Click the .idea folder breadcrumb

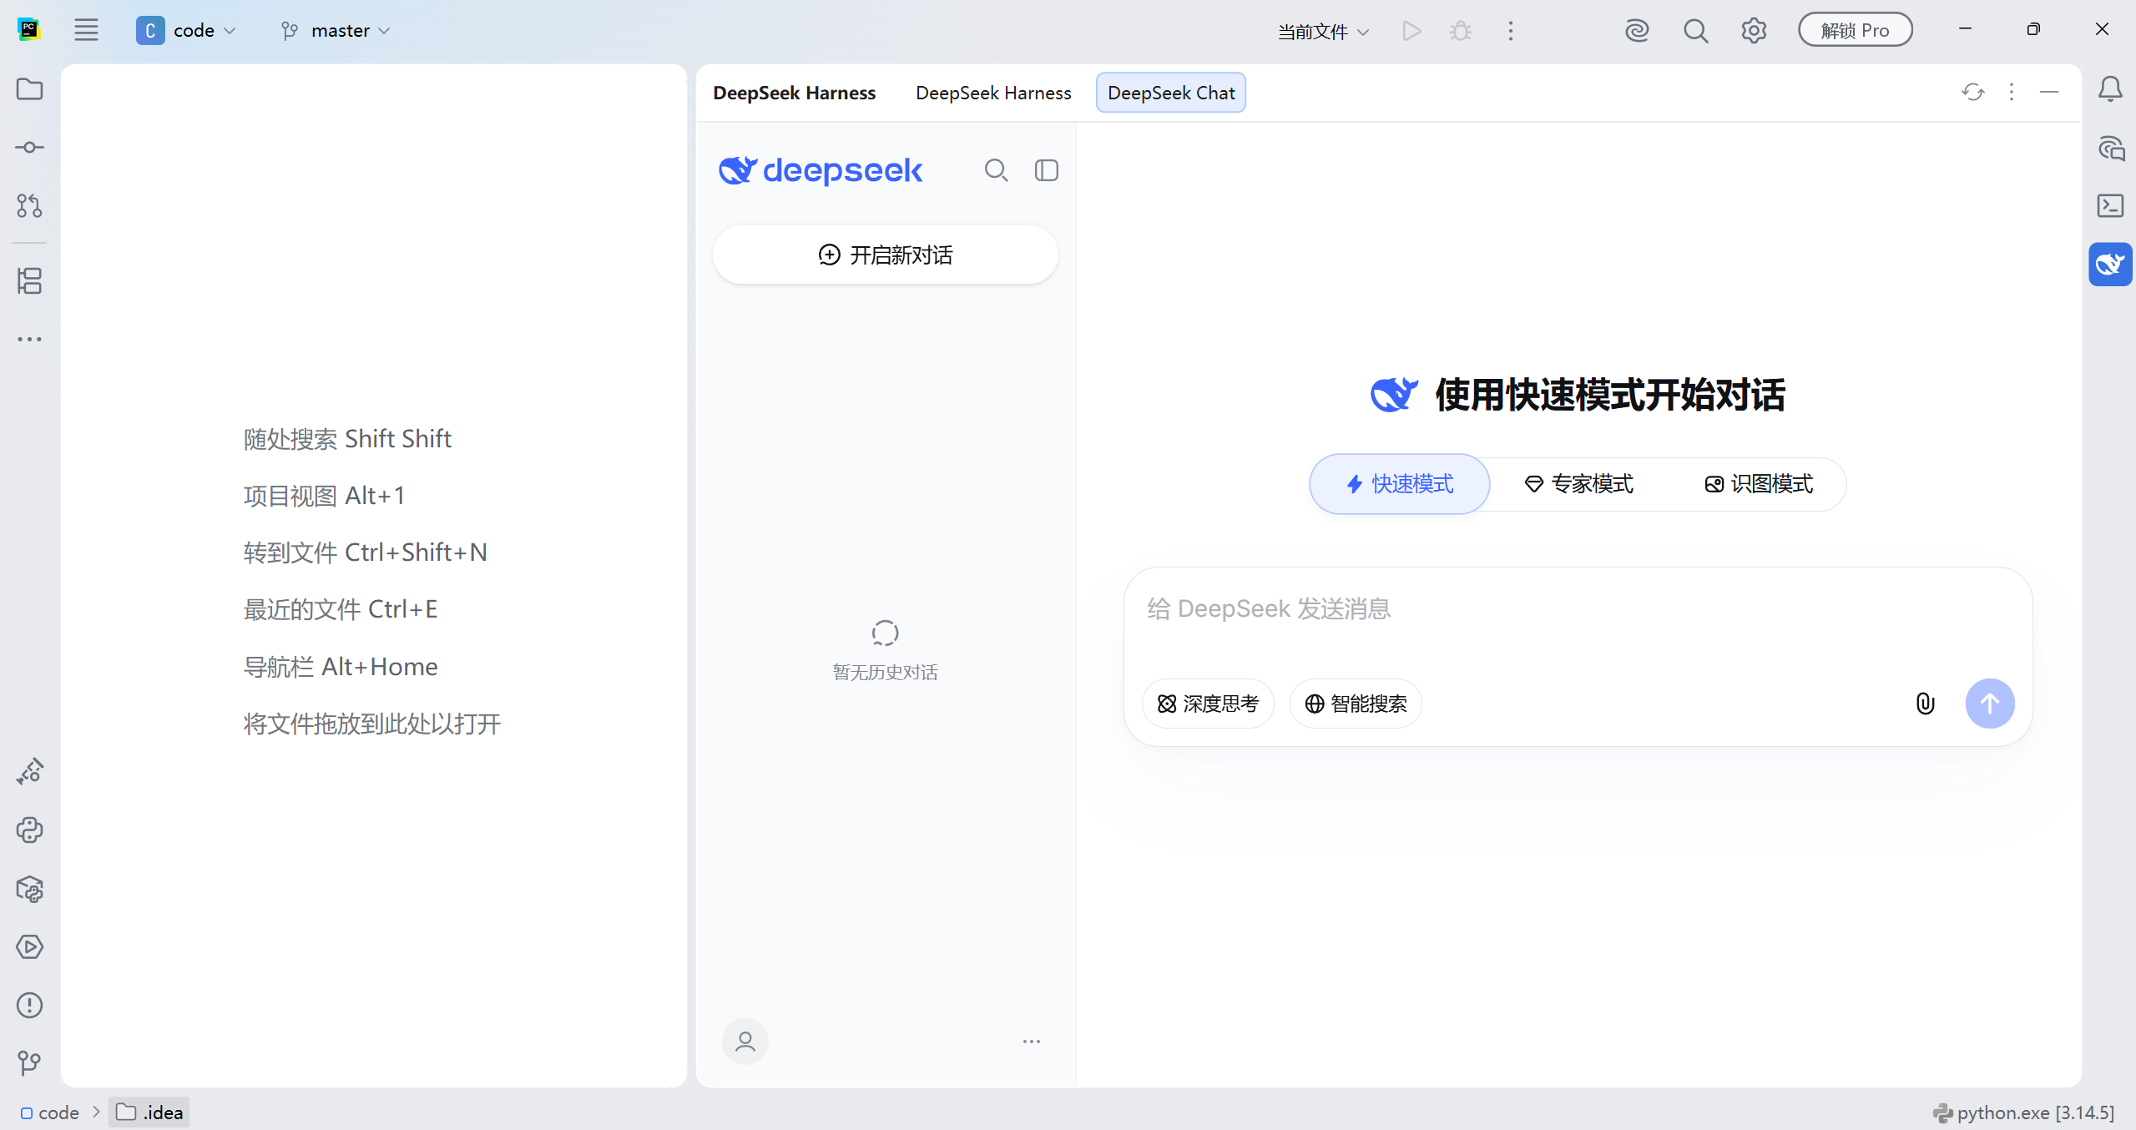(149, 1112)
